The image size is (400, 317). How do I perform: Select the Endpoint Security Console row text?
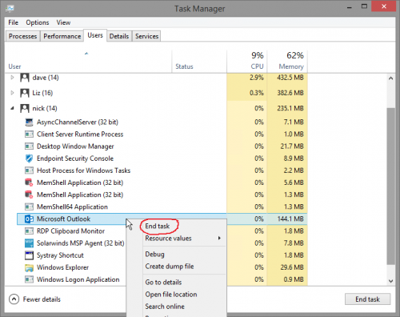coord(75,158)
